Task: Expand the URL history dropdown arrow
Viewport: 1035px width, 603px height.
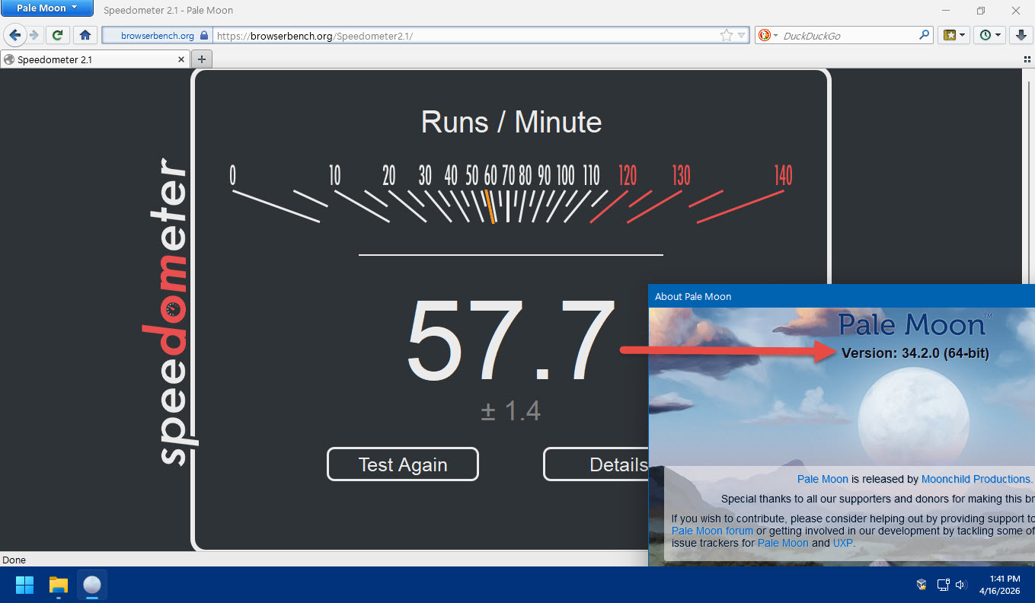Action: (x=741, y=36)
